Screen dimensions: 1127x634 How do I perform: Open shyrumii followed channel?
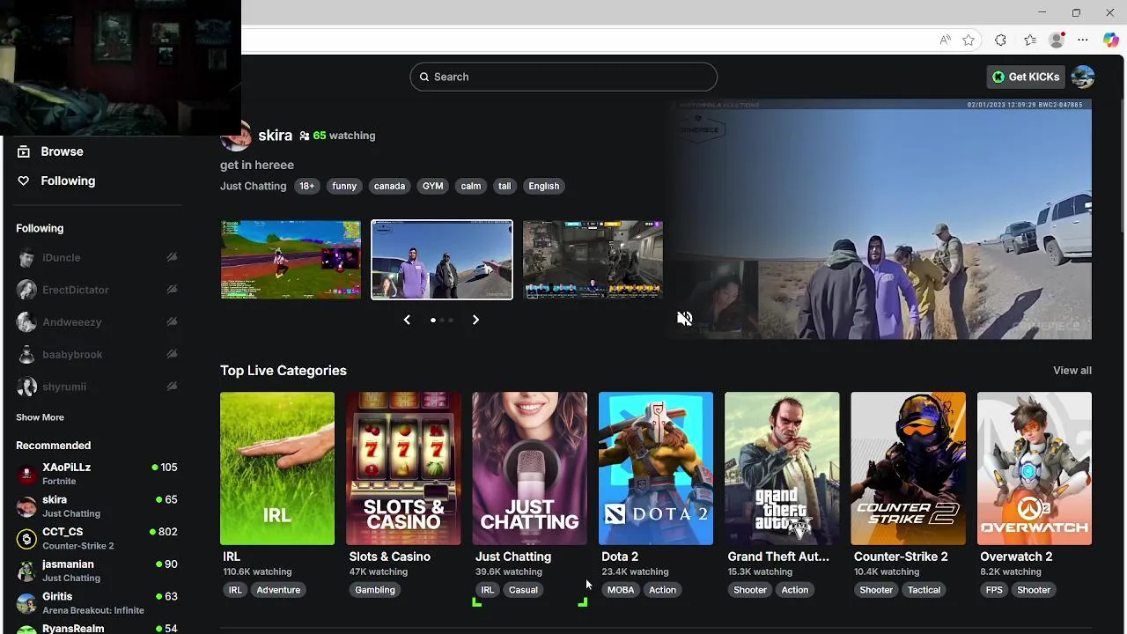pyautogui.click(x=98, y=387)
